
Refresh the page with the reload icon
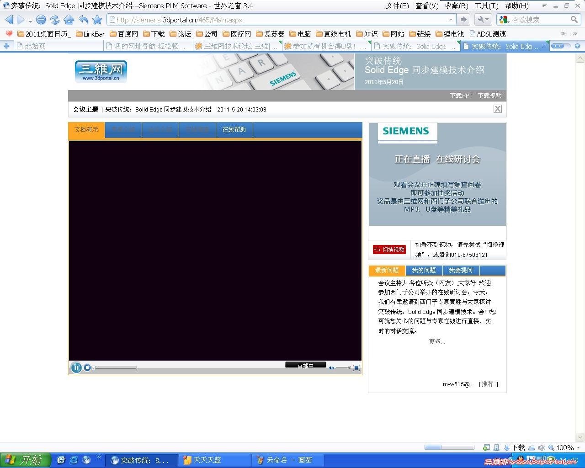tap(55, 20)
